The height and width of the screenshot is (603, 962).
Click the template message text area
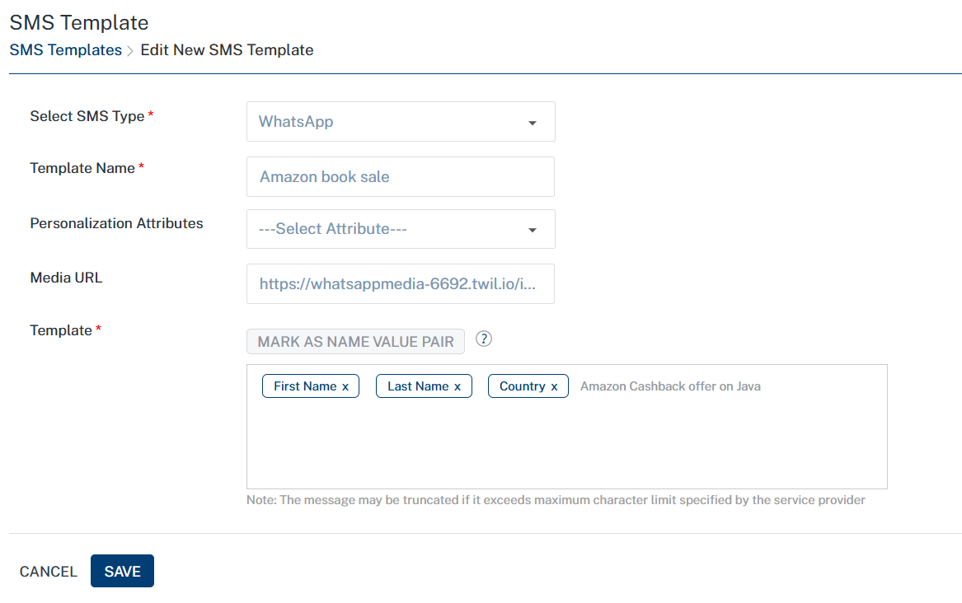click(566, 445)
